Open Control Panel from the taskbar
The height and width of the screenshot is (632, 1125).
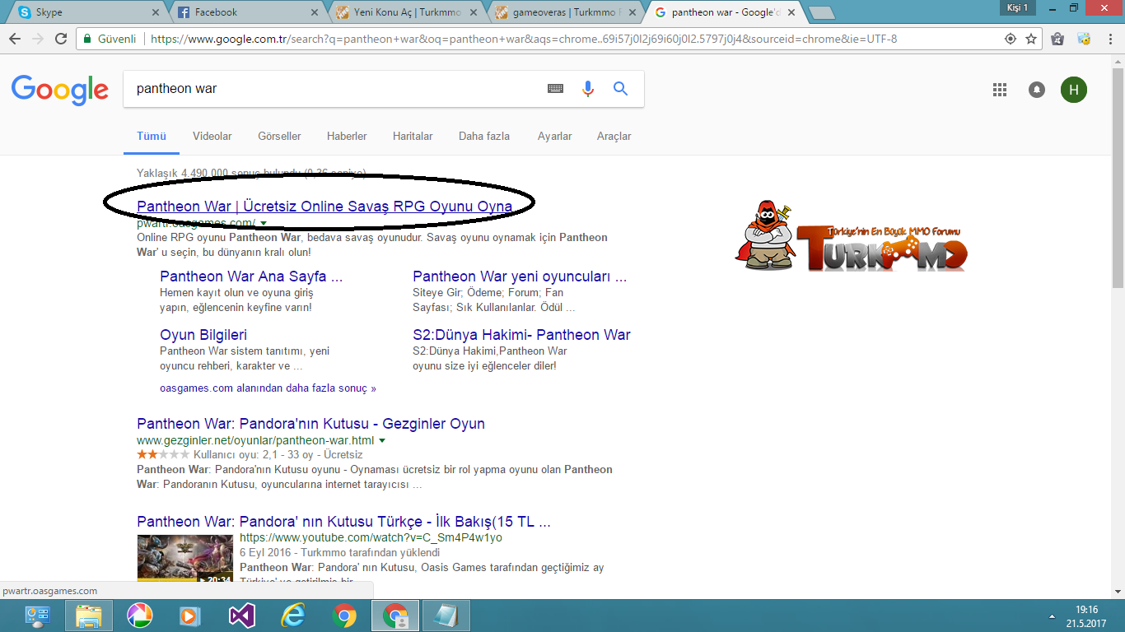pyautogui.click(x=37, y=616)
